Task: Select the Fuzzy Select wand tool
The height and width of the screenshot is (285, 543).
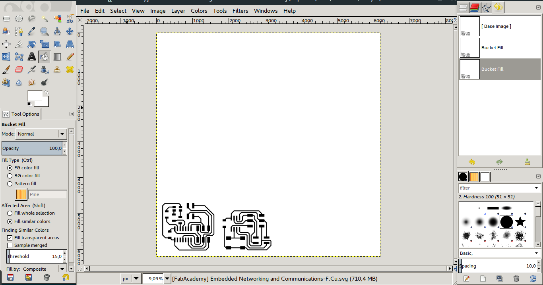Action: pos(45,18)
